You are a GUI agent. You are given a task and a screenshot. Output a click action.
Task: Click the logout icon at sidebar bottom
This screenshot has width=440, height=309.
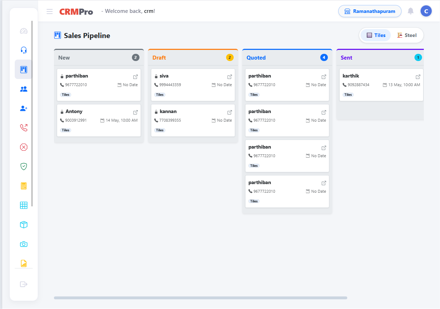click(24, 284)
